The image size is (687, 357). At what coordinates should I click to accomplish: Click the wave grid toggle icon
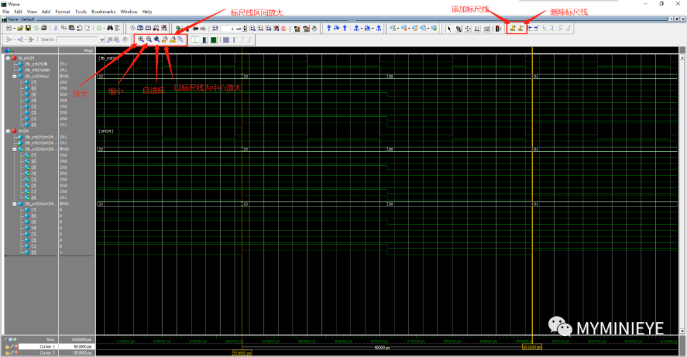[x=226, y=40]
